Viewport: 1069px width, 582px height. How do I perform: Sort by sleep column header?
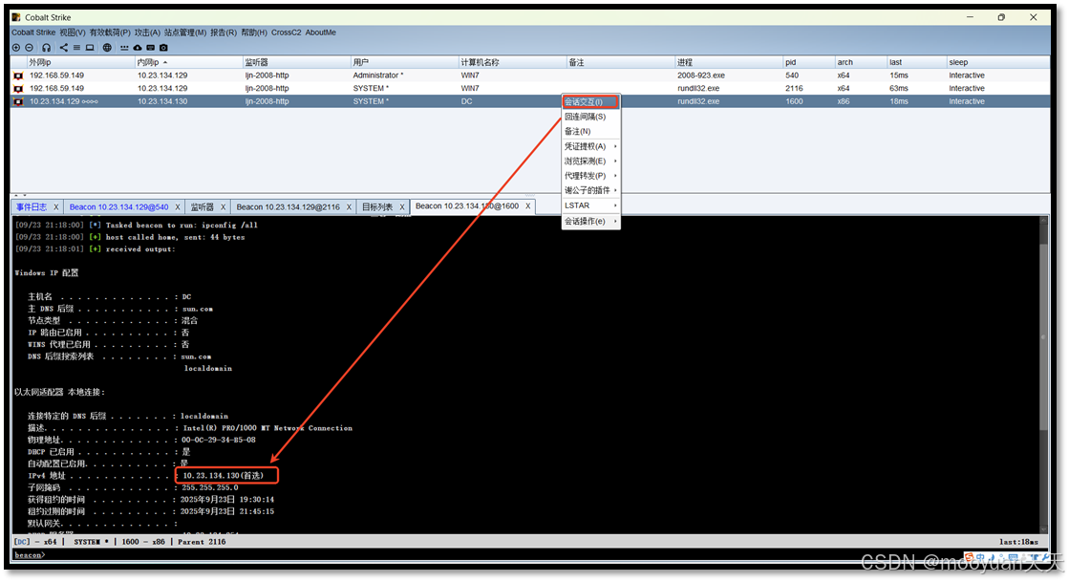997,62
